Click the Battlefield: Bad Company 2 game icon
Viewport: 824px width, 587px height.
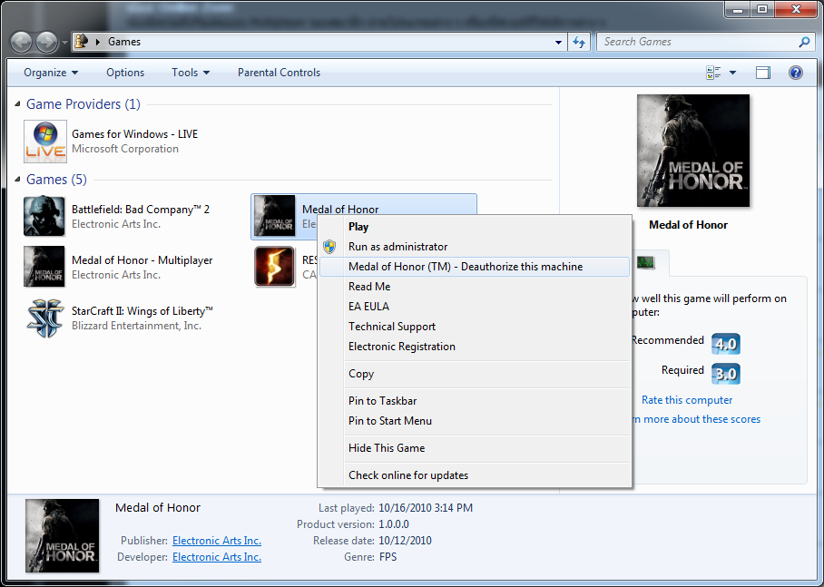click(x=44, y=217)
